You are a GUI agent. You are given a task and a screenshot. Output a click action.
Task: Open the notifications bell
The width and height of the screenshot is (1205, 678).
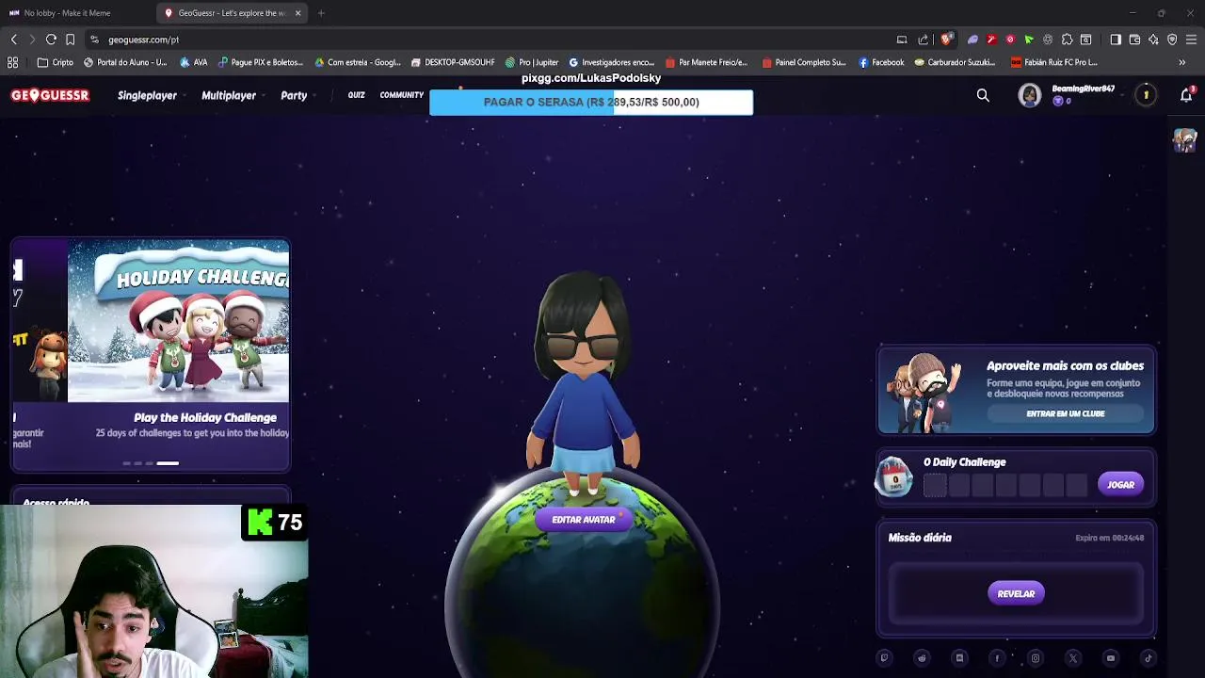(x=1186, y=95)
